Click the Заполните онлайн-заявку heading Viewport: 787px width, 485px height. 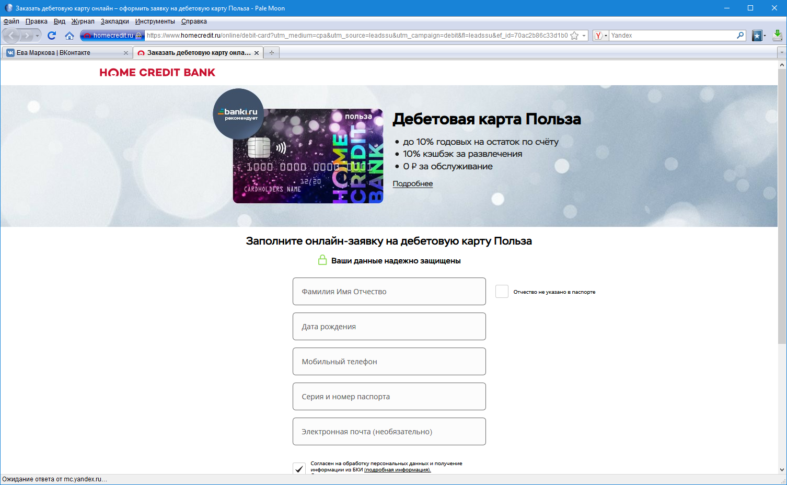pyautogui.click(x=389, y=241)
